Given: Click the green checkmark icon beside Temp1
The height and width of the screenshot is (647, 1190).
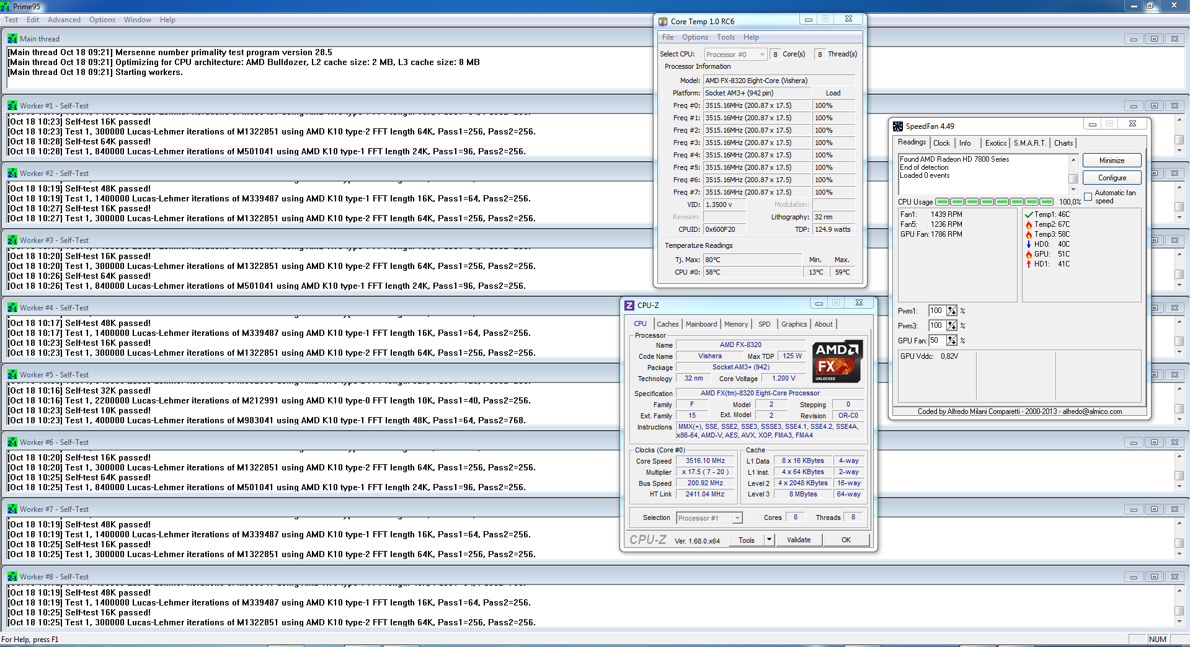Looking at the screenshot, I should (1029, 214).
